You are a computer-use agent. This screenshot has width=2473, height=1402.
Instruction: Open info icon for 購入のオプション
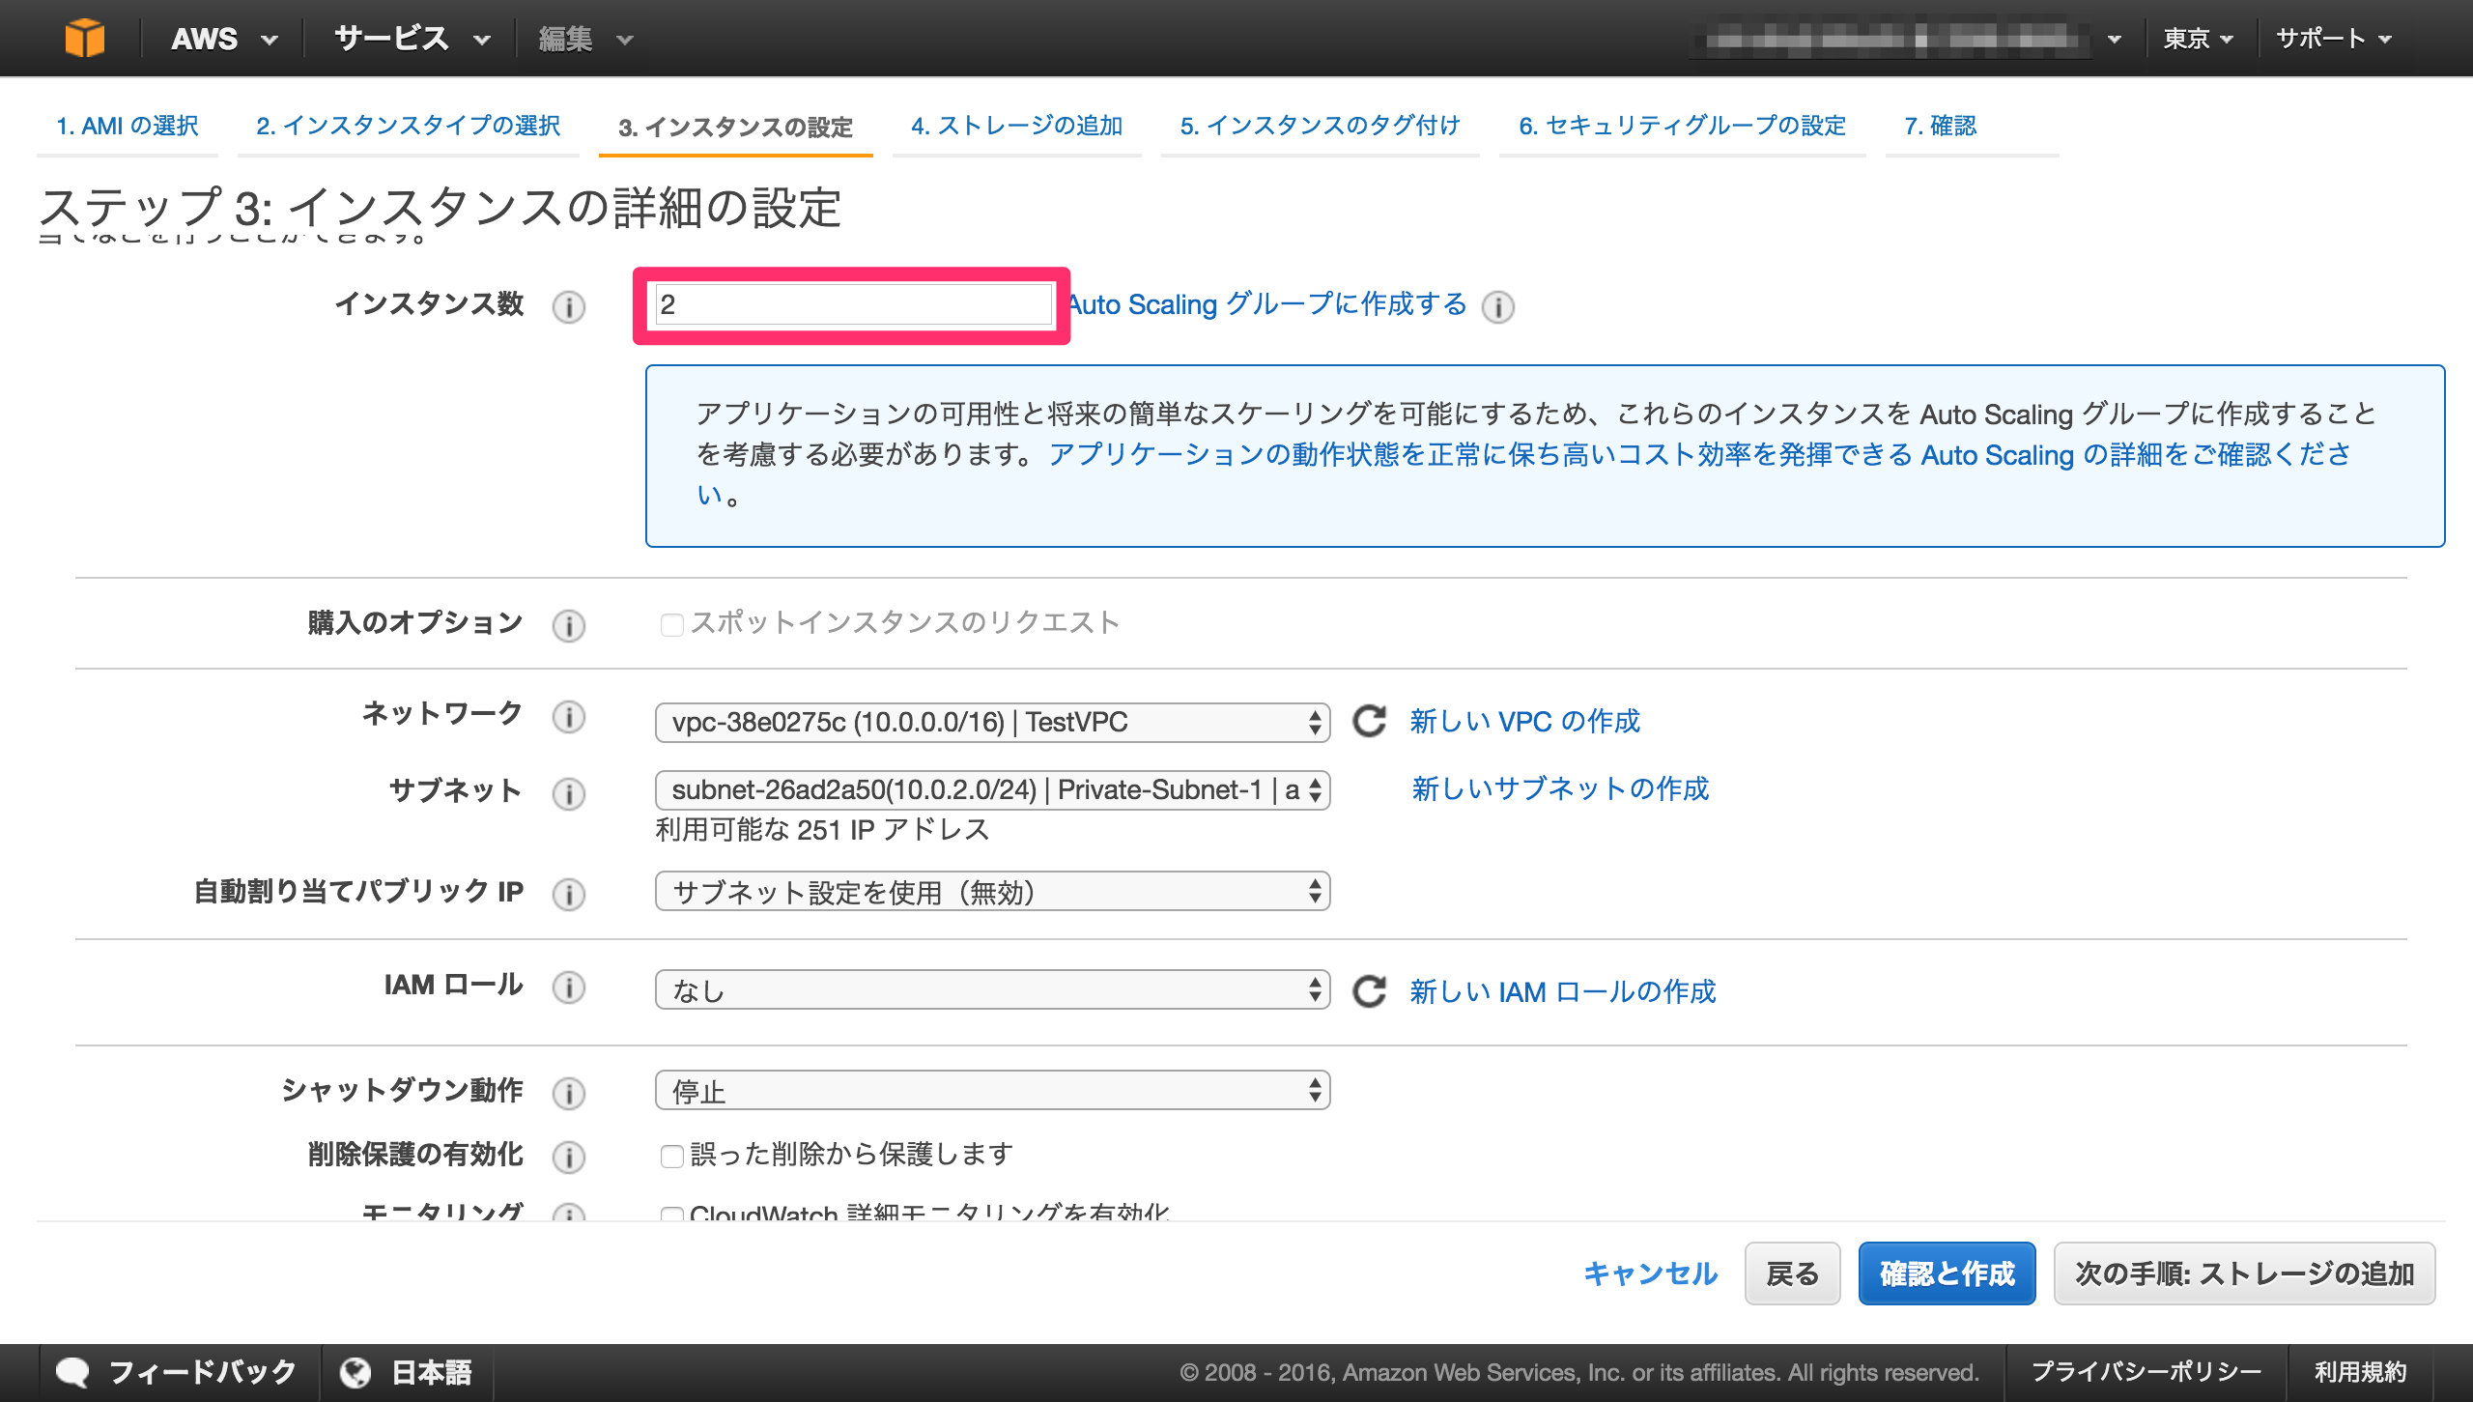coord(569,625)
